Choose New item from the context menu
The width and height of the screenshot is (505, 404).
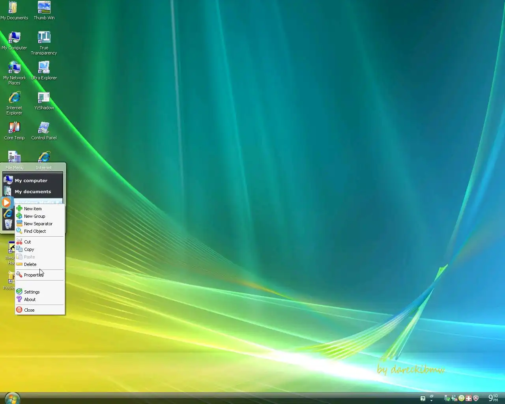(40, 209)
